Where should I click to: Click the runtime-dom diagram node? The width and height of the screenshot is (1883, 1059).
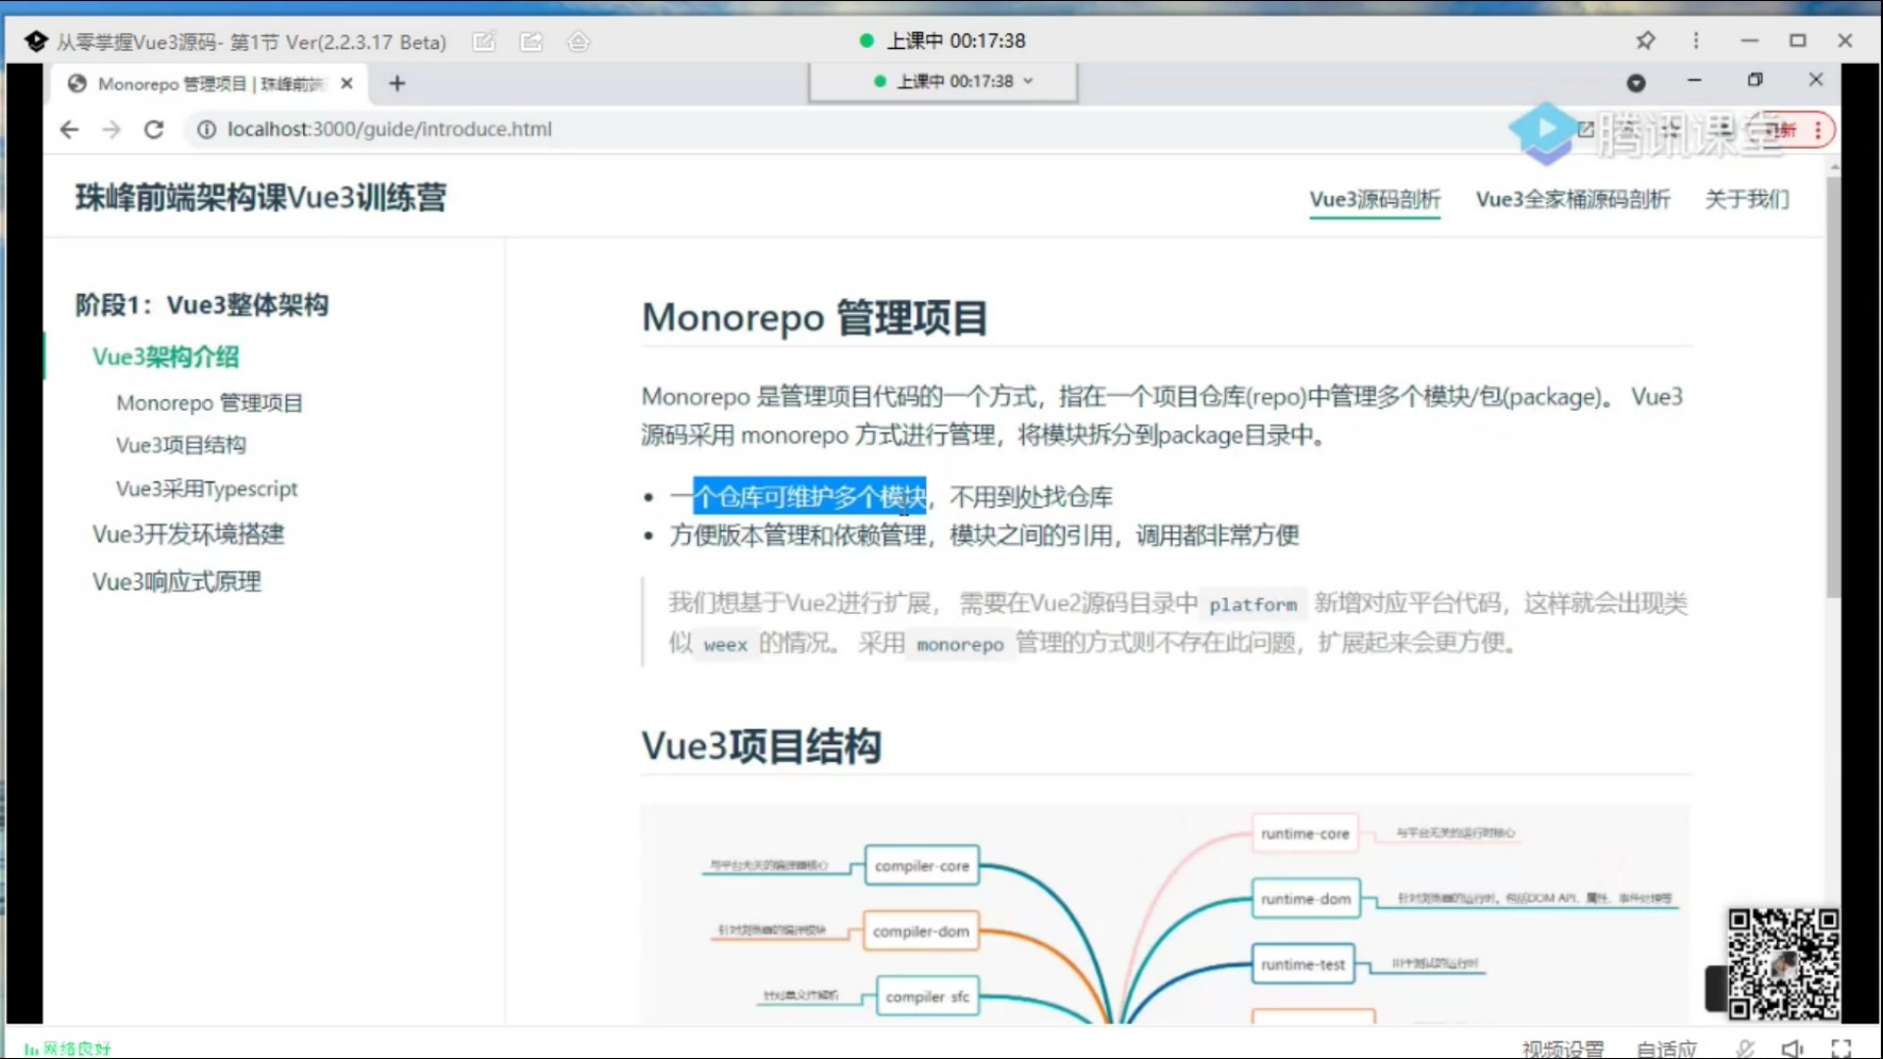(1306, 899)
